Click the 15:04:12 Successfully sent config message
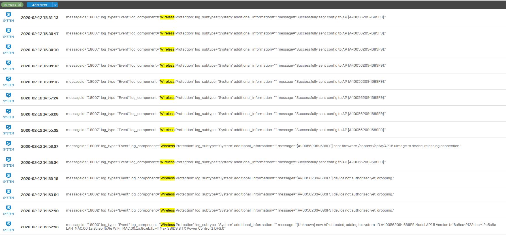The width and height of the screenshot is (506, 235). 226,66
